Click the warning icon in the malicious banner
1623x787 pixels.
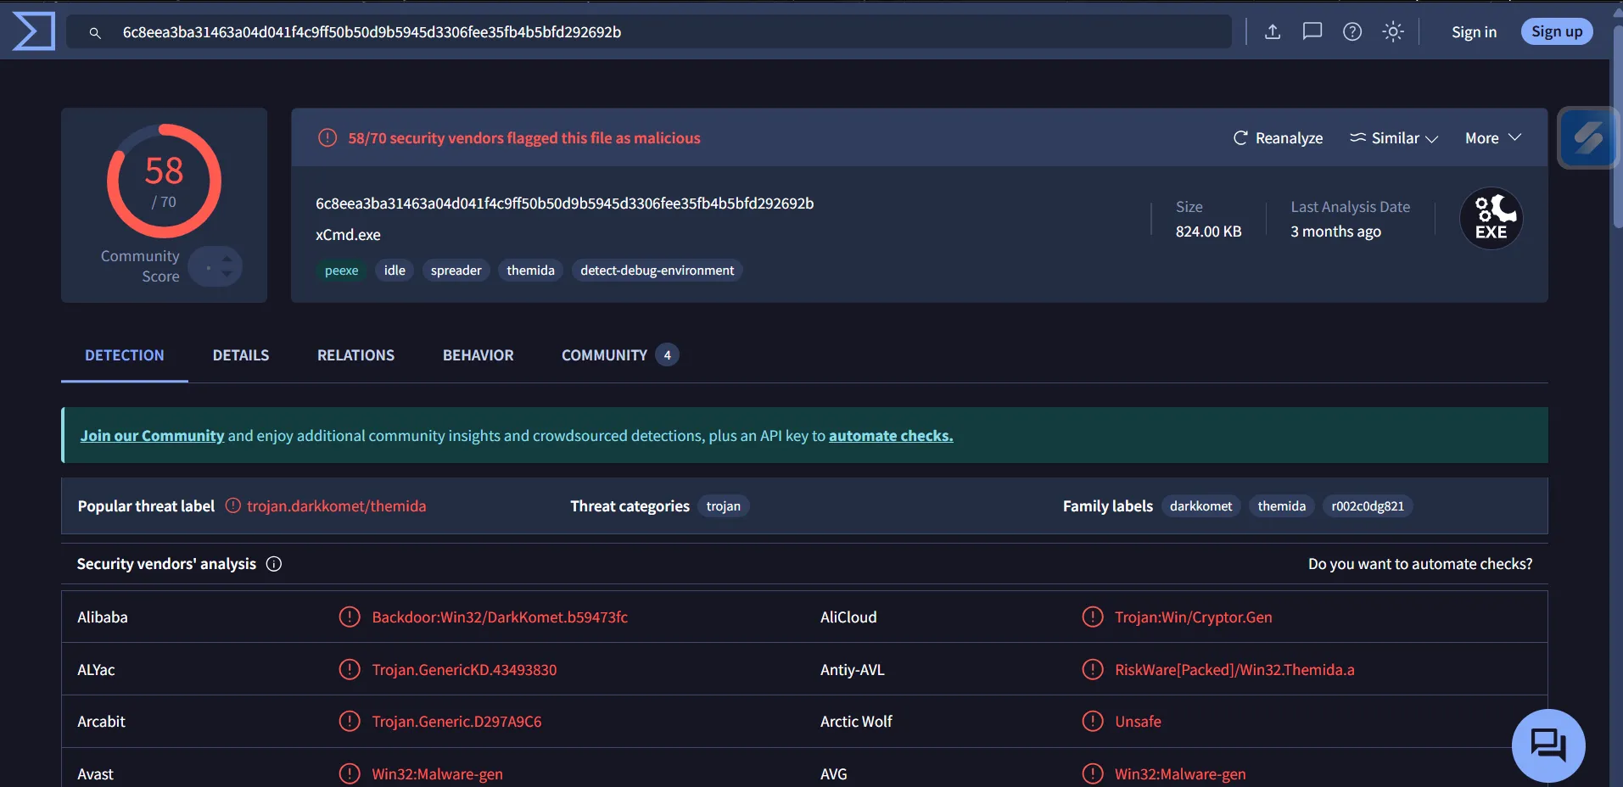pos(327,137)
